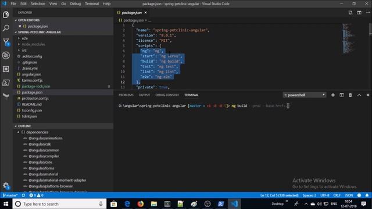Close the terminal panel

click(368, 95)
